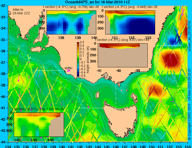Click the -36 latitude axis label

3,51
